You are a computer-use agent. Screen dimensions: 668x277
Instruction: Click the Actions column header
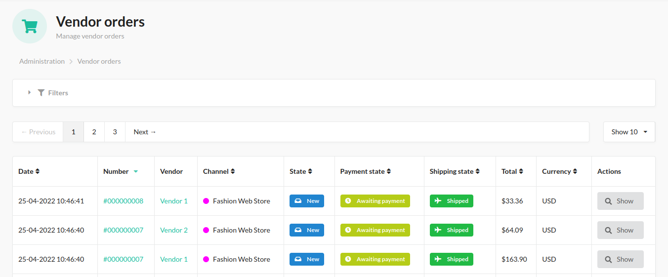pos(609,171)
